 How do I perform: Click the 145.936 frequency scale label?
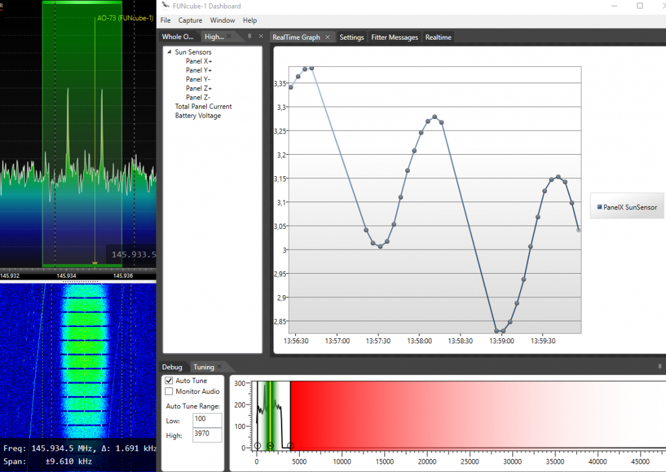pos(123,276)
